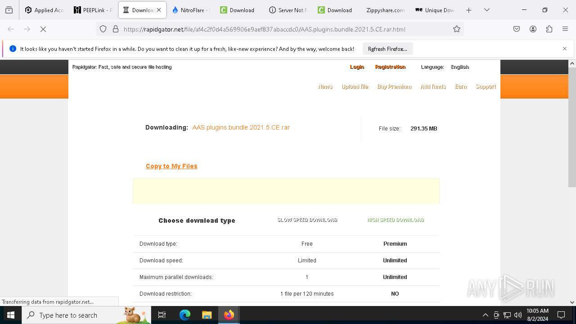Open the Support menu item
The height and width of the screenshot is (324, 576).
pos(486,86)
